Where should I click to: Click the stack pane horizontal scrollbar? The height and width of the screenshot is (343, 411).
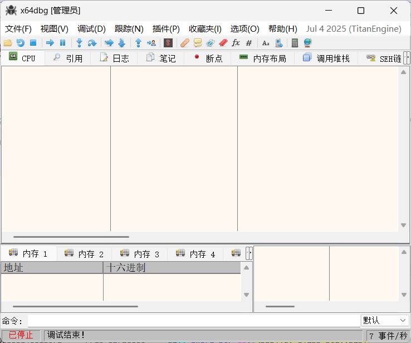(280, 306)
